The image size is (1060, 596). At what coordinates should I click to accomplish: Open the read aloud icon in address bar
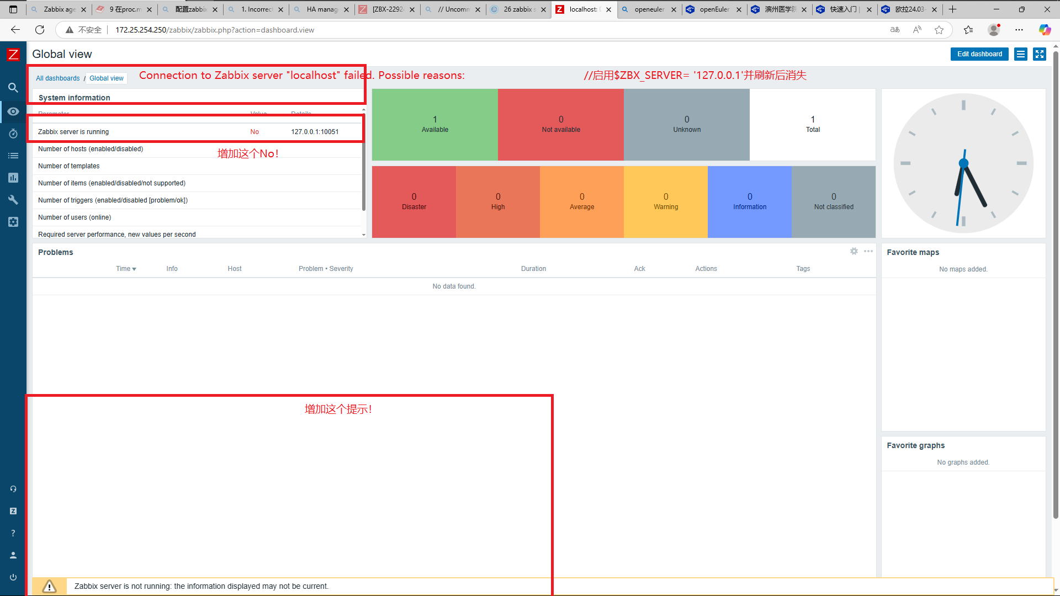click(917, 30)
